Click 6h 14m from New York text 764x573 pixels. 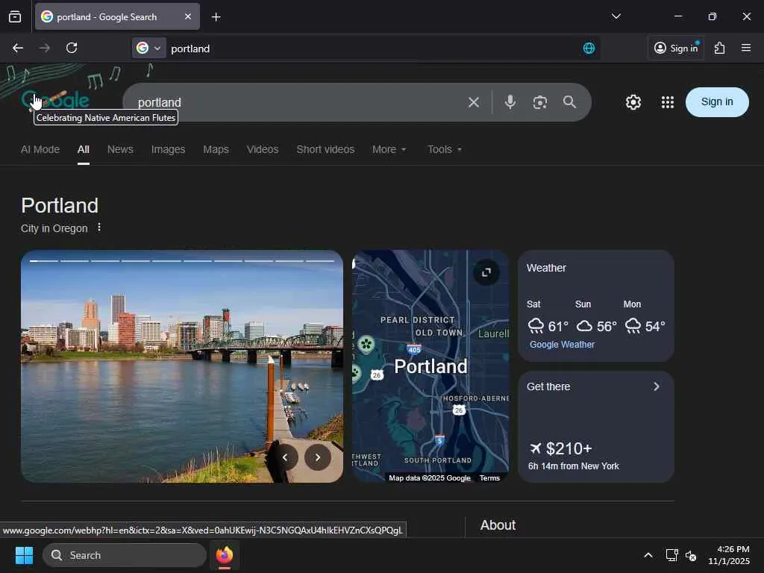pyautogui.click(x=574, y=466)
